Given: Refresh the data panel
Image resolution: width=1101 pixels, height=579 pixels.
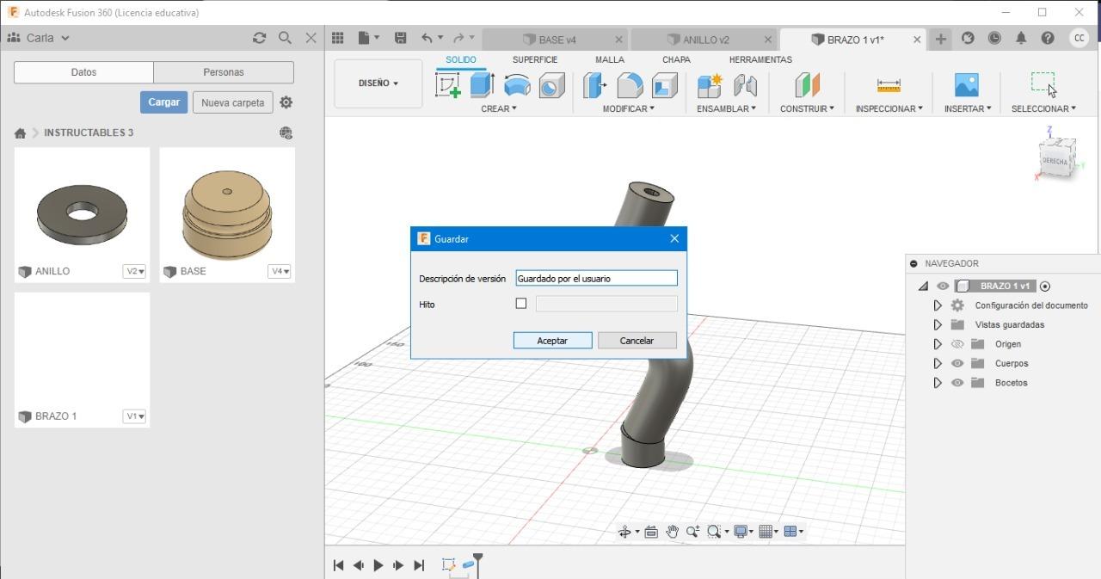Looking at the screenshot, I should coord(259,38).
